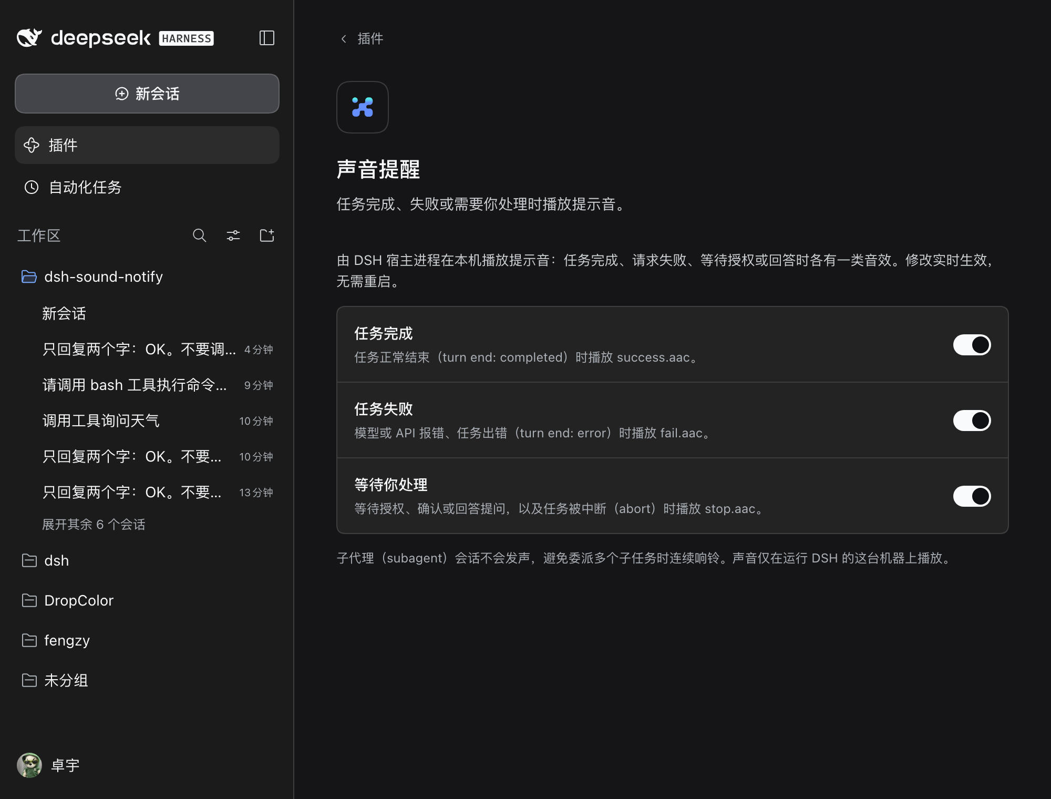Open the 卓宇 user avatar
This screenshot has height=799, width=1051.
coord(29,765)
